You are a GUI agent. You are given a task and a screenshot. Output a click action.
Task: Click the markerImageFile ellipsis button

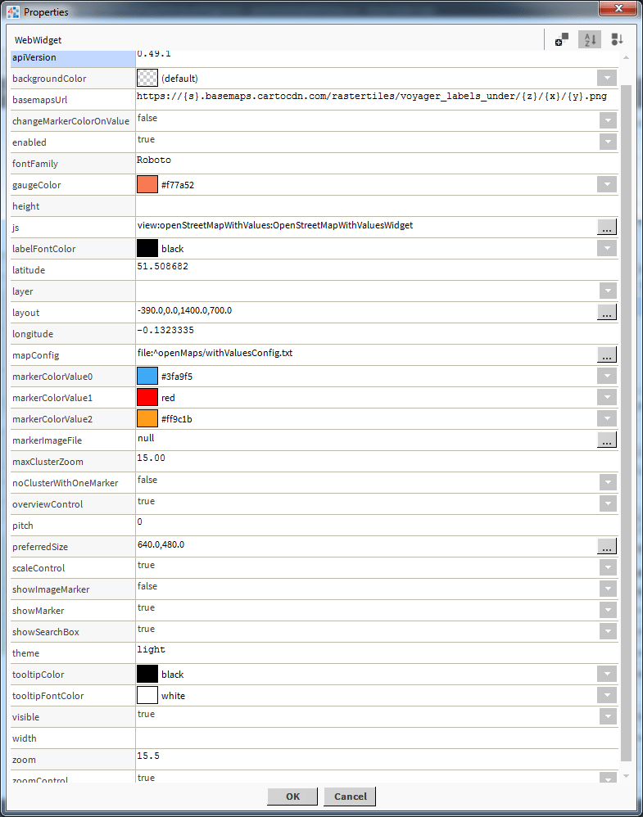[607, 440]
